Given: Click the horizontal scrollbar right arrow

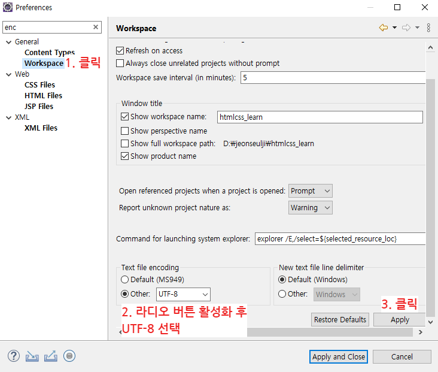Looking at the screenshot, I should tap(421, 332).
